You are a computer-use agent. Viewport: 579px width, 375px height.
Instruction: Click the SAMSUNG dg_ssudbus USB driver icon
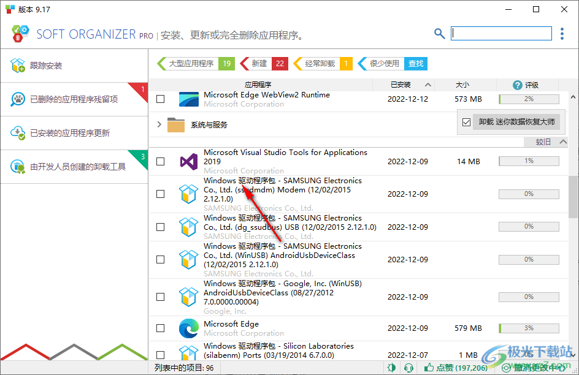coord(189,227)
